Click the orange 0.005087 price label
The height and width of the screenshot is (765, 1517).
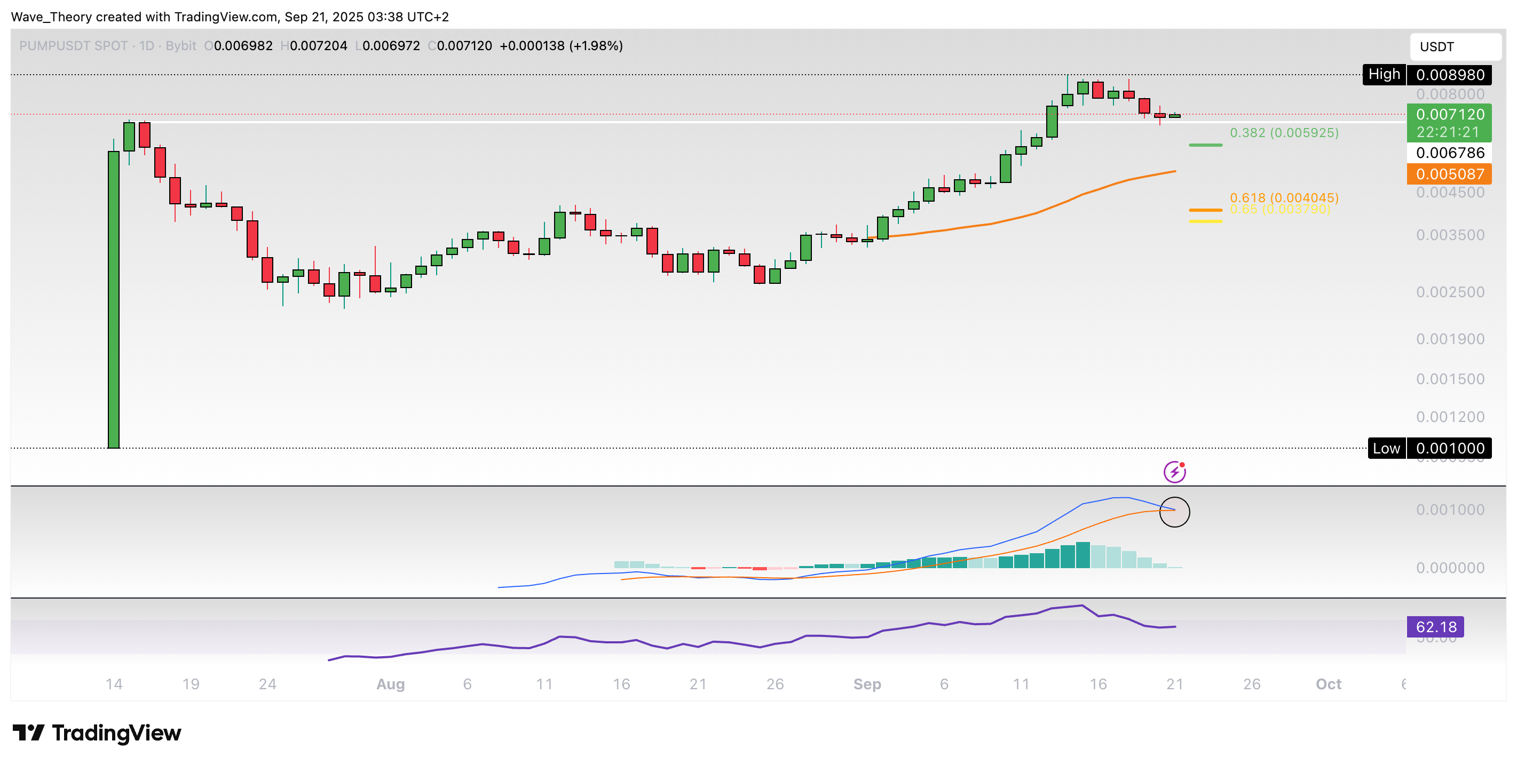click(x=1450, y=173)
